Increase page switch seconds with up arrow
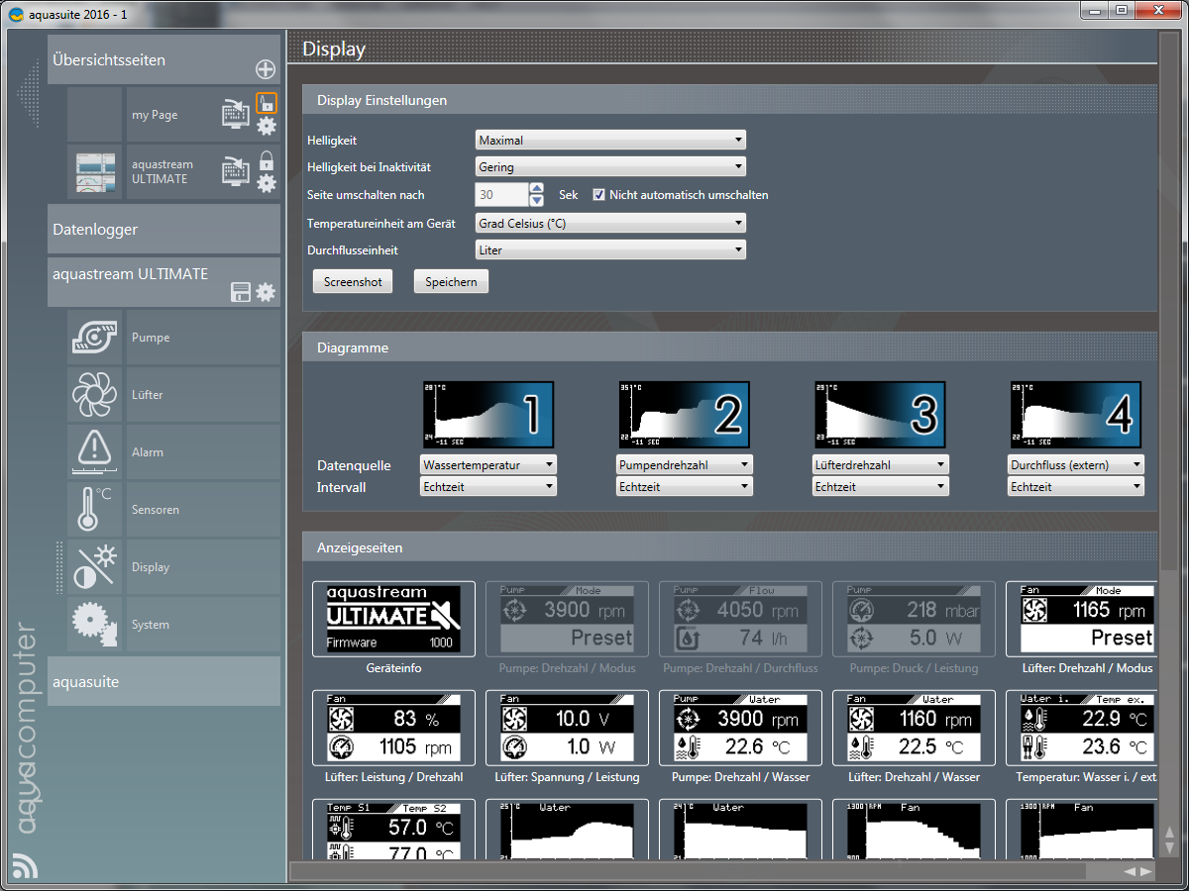 coord(537,189)
